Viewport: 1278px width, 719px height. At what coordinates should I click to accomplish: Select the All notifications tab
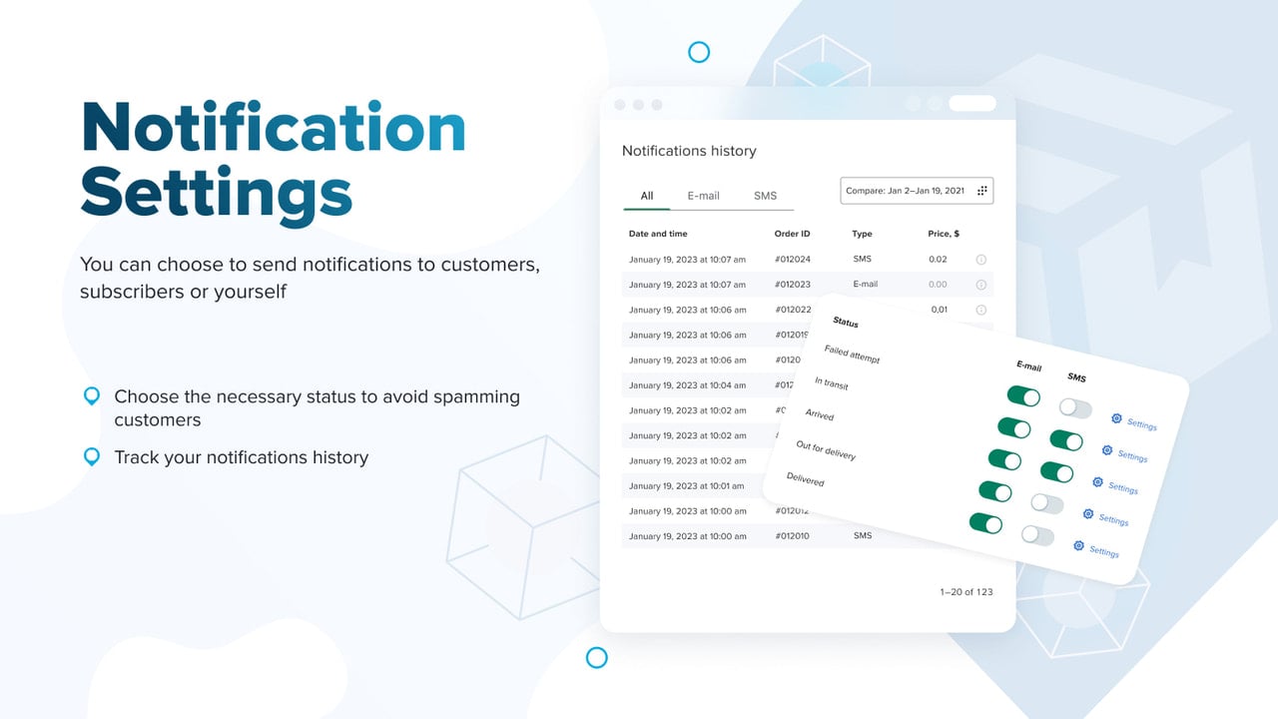coord(647,196)
